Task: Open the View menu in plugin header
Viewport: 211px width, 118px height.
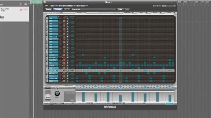Action: point(53,6)
